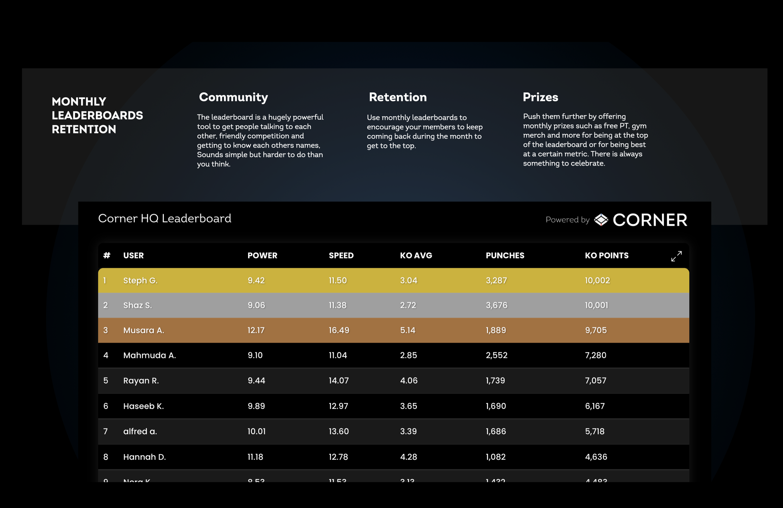Click the Monthly Leaderboards Retention title
This screenshot has height=508, width=783.
(97, 115)
